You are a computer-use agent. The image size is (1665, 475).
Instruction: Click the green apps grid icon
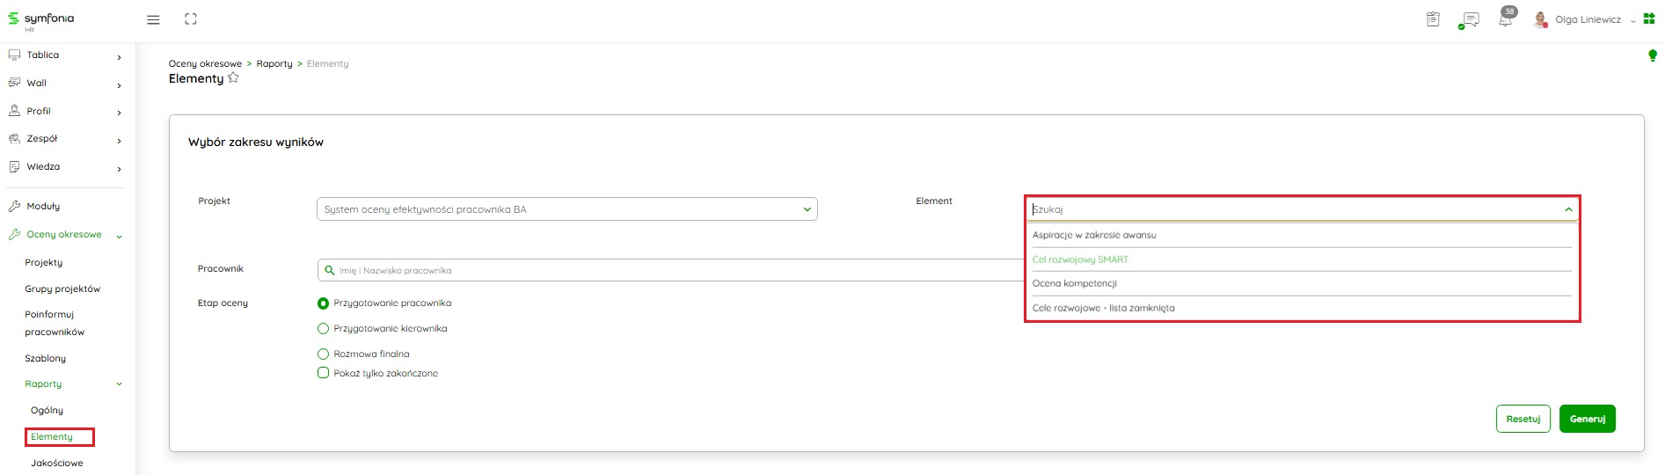(1649, 18)
